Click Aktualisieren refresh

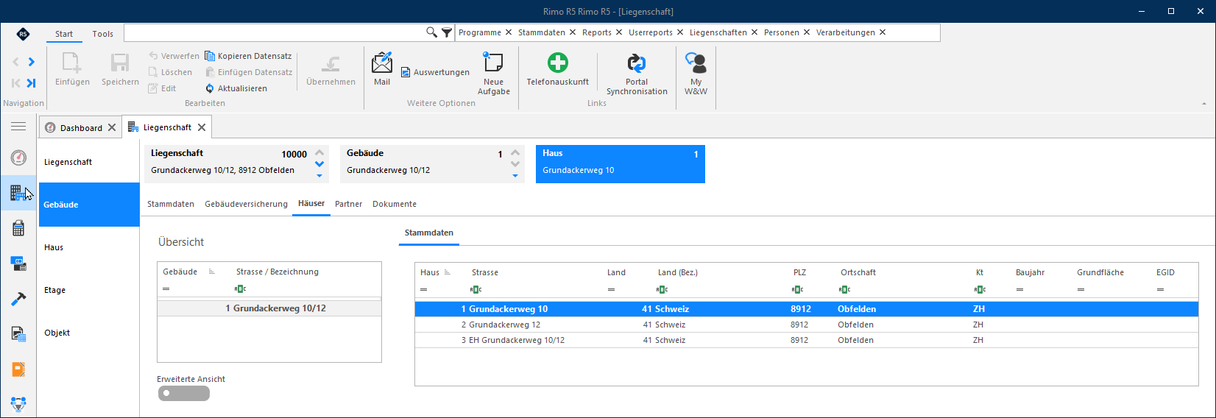(236, 88)
